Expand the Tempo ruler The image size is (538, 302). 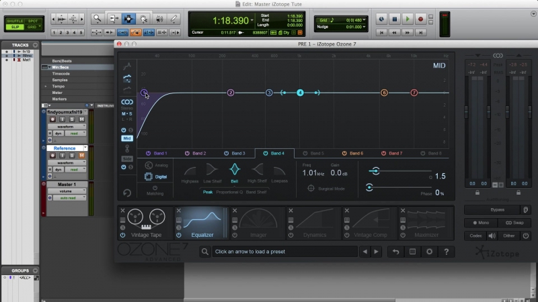point(45,87)
